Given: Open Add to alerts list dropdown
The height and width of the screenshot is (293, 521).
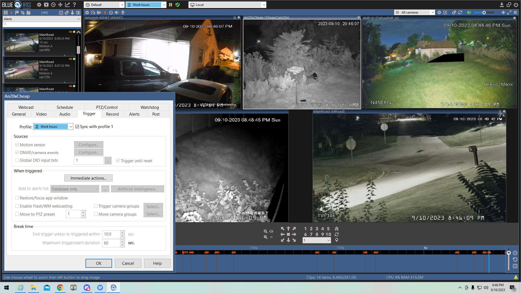Looking at the screenshot, I should (75, 189).
